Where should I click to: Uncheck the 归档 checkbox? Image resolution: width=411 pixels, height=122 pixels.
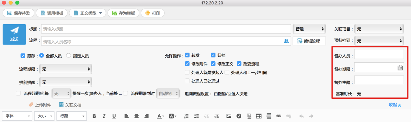213,55
